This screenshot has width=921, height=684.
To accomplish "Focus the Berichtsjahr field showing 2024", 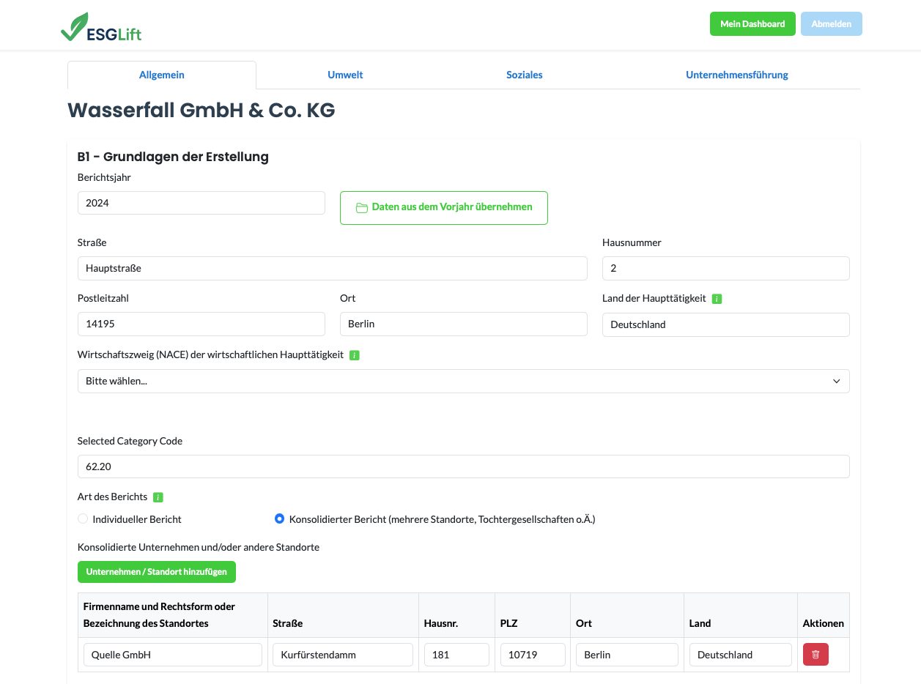I will pos(201,204).
